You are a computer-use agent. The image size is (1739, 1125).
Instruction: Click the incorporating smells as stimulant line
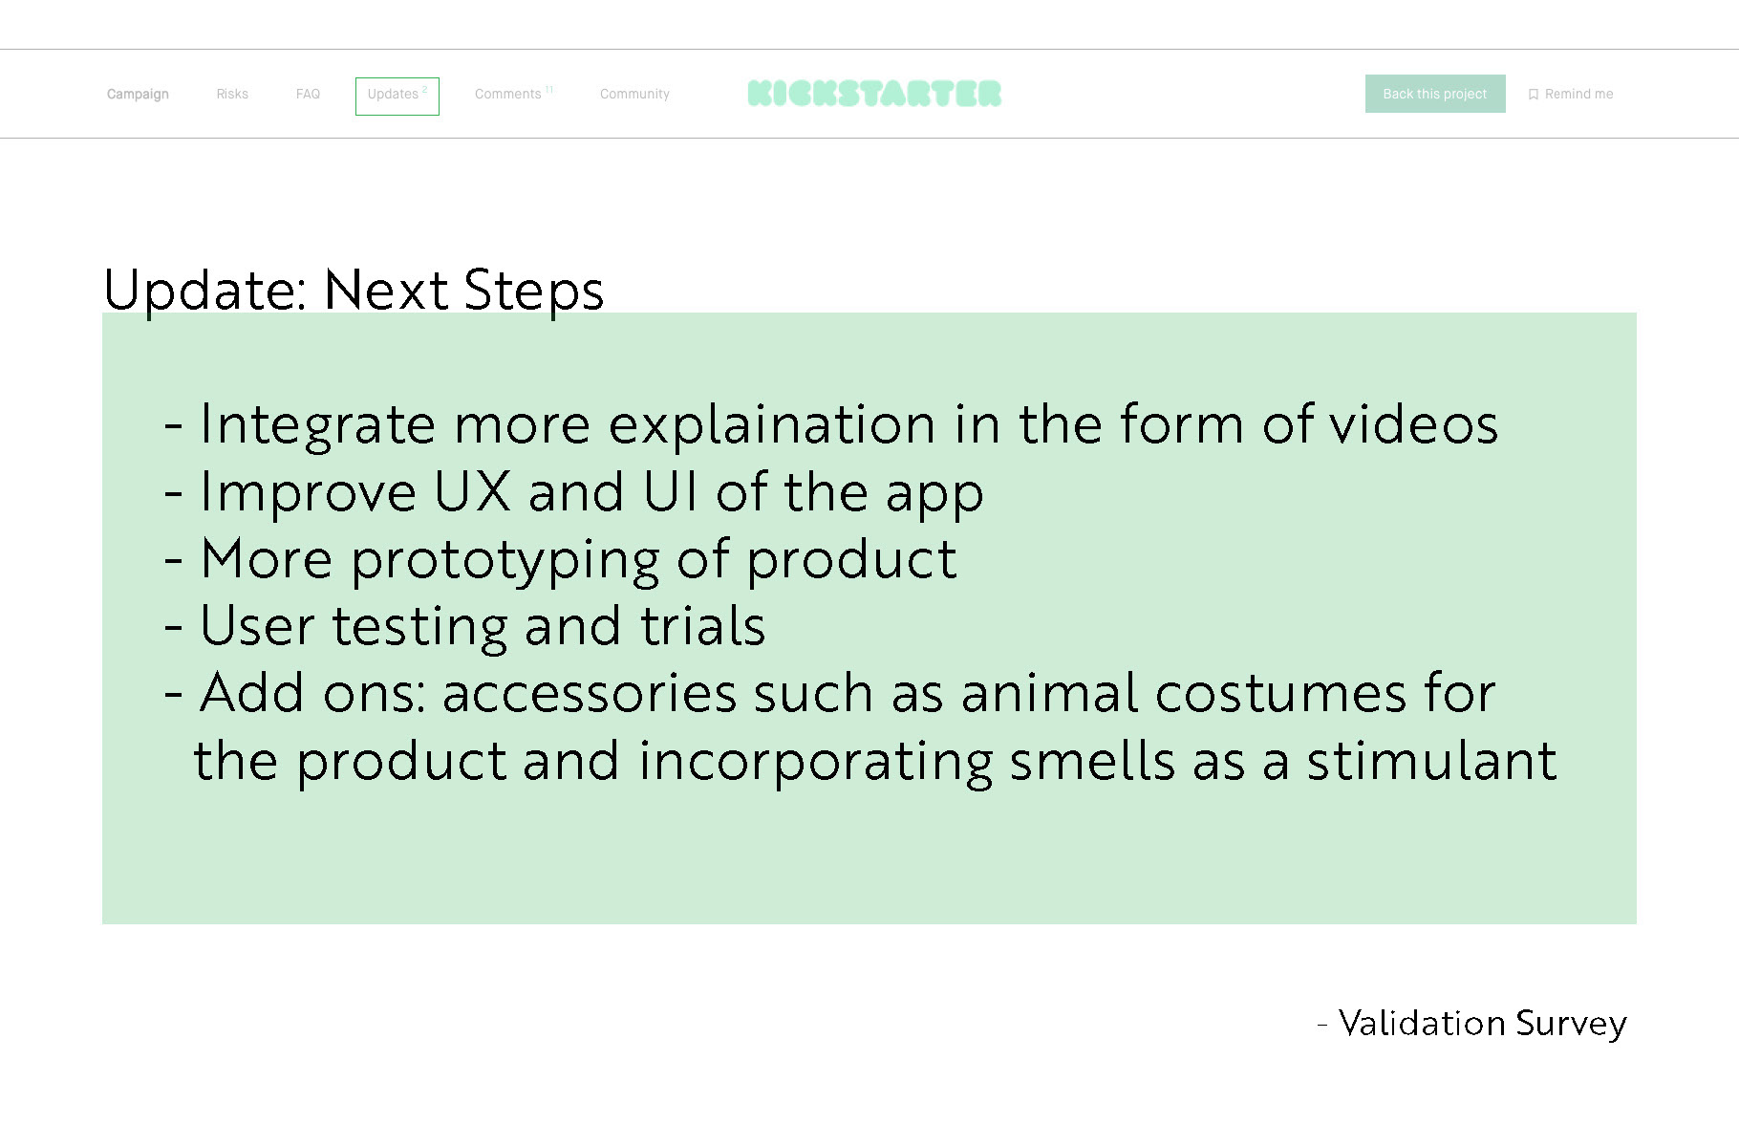click(875, 762)
